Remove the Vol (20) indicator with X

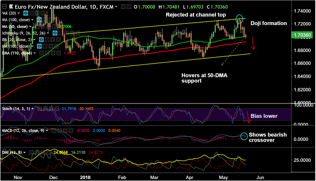43,13
